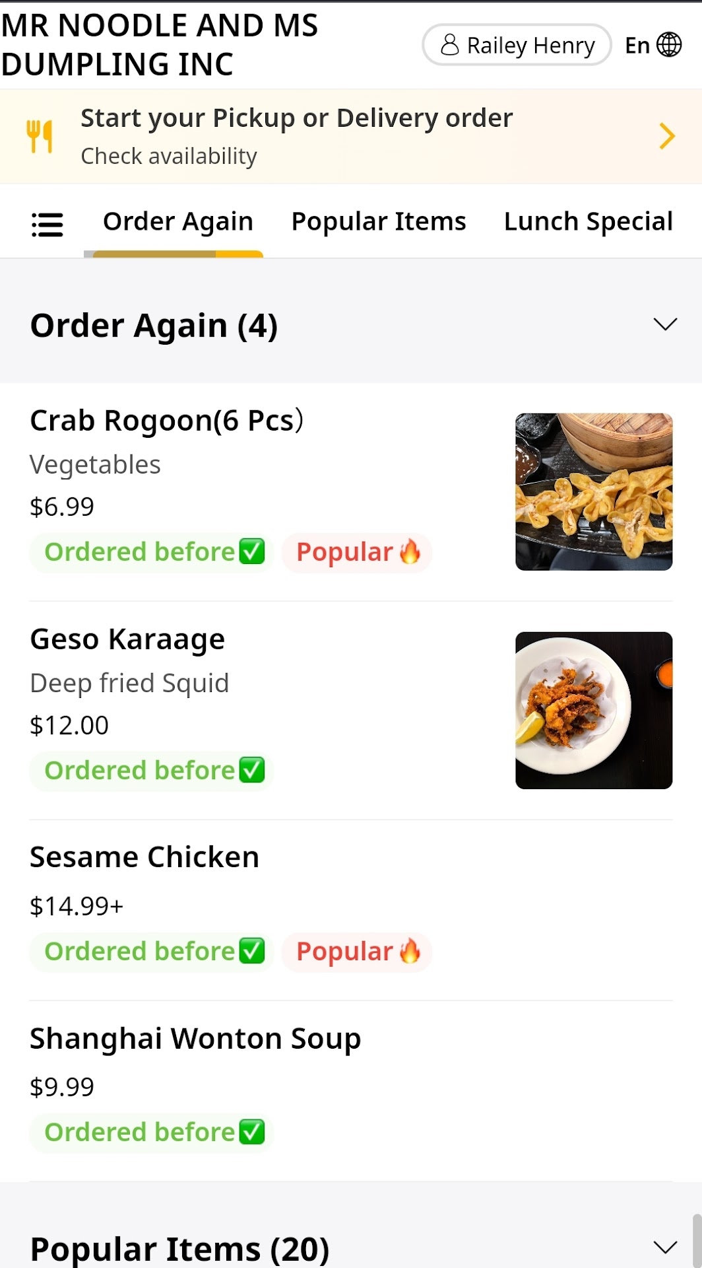Click the fork and knife order icon

tap(40, 136)
